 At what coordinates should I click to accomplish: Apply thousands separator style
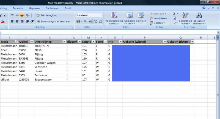point(90,22)
